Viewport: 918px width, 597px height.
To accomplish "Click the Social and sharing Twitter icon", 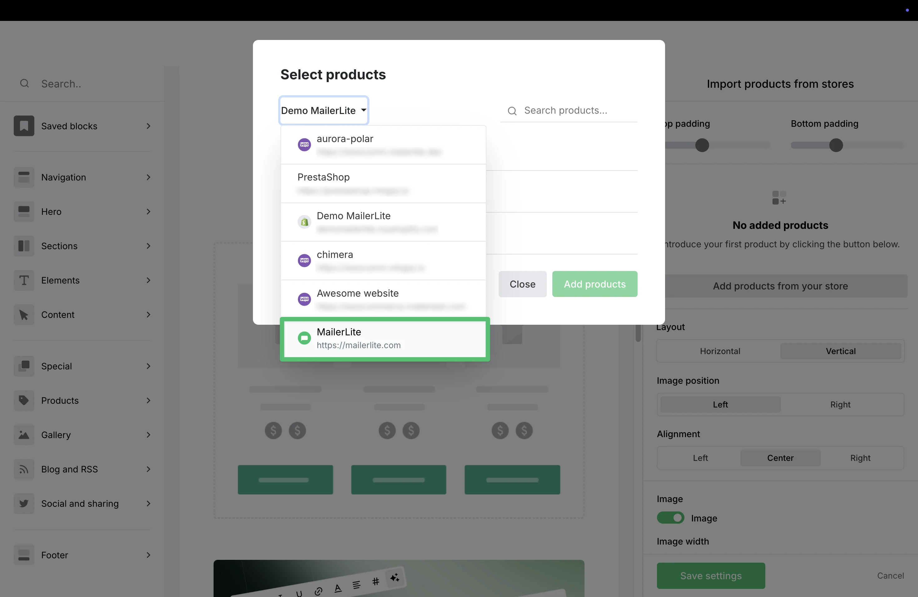I will 24,503.
